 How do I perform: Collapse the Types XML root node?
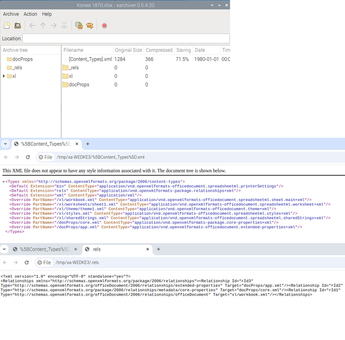(4, 182)
